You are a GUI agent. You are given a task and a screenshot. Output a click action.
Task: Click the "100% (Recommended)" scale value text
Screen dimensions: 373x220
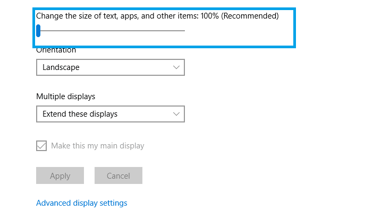point(240,16)
